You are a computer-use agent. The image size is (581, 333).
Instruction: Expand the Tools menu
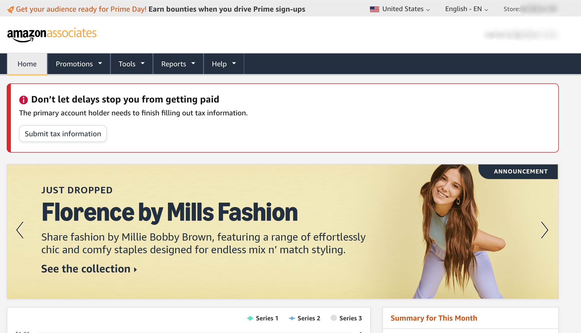[x=132, y=64]
